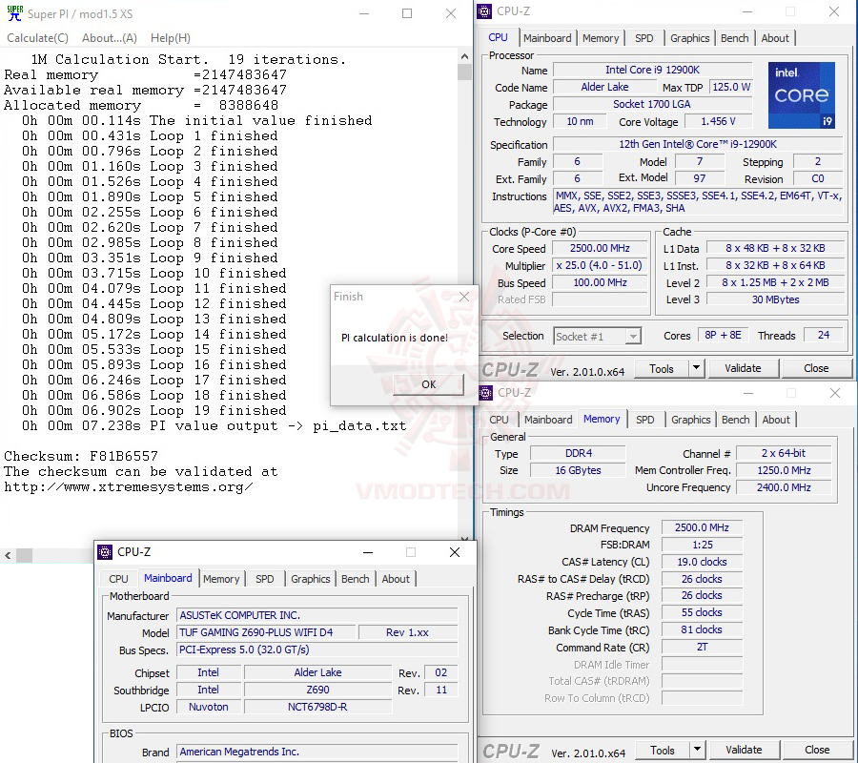
Task: Select Graphics tab in Mainboard CPU-Z window
Action: [310, 579]
